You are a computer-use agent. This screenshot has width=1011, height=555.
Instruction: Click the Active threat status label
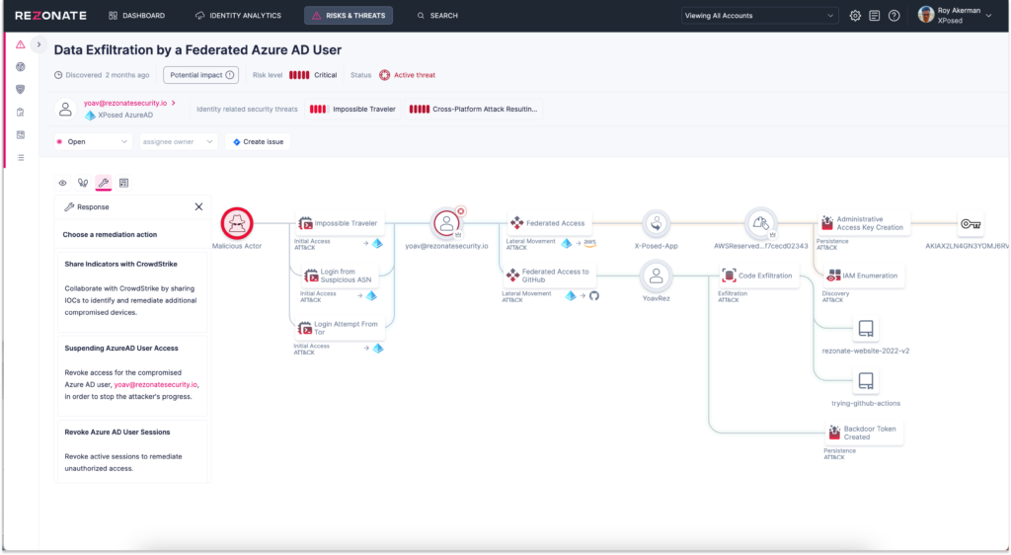coord(414,75)
